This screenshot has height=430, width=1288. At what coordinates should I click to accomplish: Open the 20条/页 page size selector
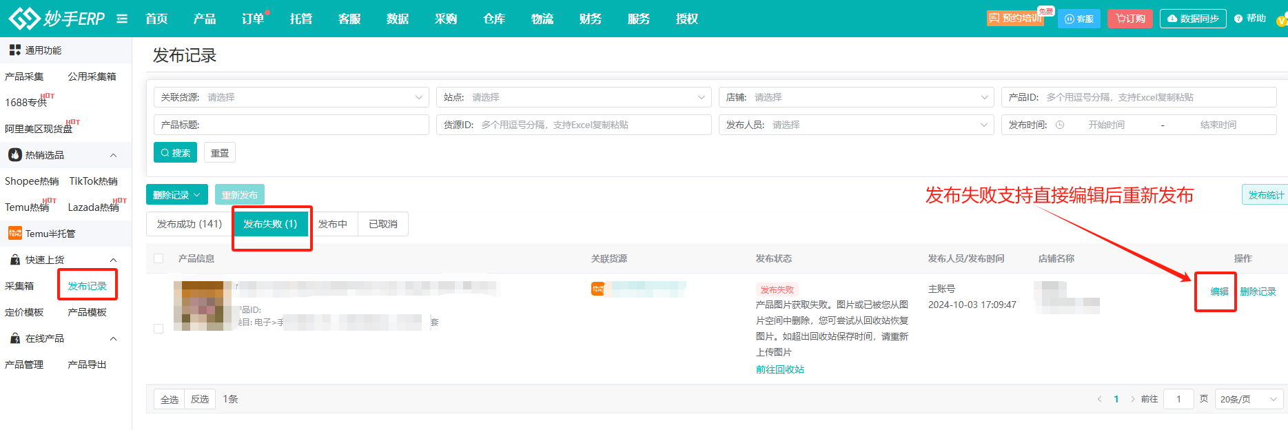tap(1248, 399)
